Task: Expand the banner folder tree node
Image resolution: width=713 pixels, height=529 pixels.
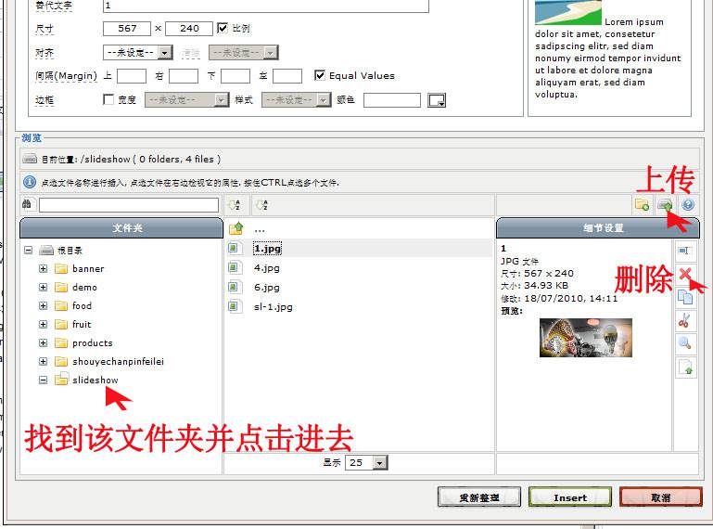Action: click(43, 269)
